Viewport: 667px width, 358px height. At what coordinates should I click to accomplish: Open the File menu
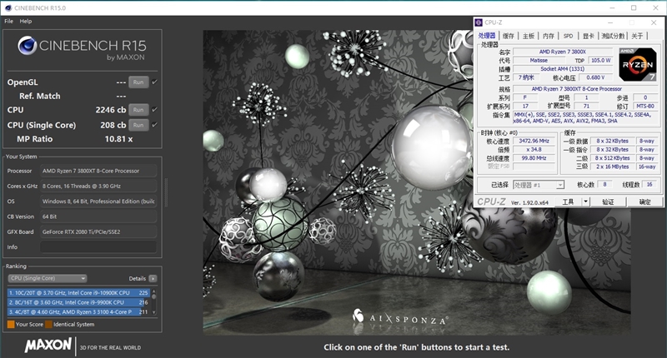(9, 22)
